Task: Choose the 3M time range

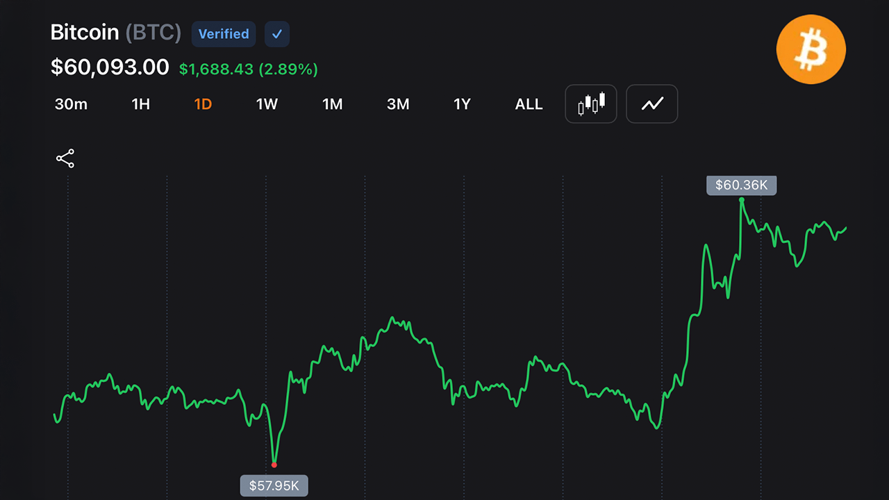Action: [398, 104]
